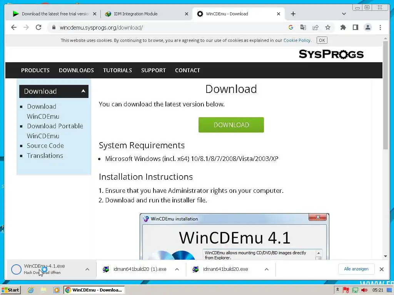
Task: Open the Chrome three-dot menu
Action: [380, 27]
